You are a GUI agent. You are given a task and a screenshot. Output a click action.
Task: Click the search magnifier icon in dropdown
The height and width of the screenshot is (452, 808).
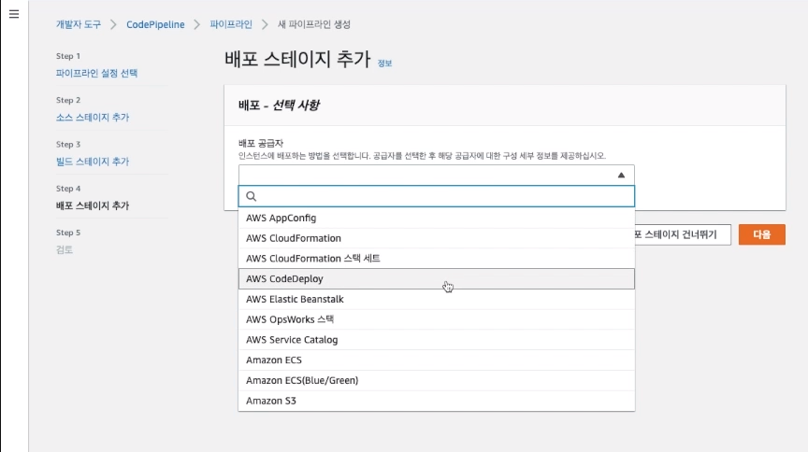coord(251,196)
